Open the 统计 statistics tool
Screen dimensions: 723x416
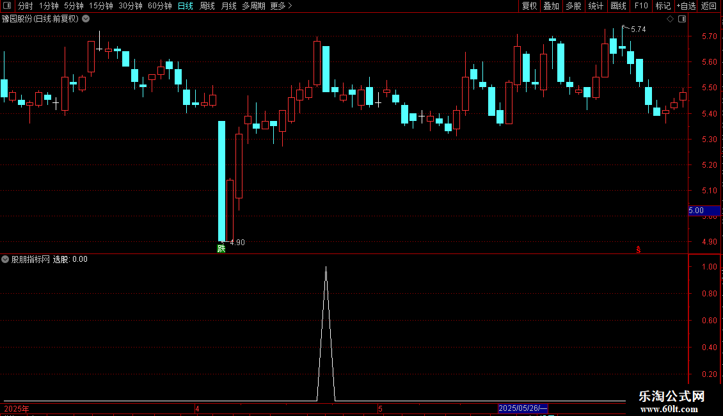(x=595, y=6)
